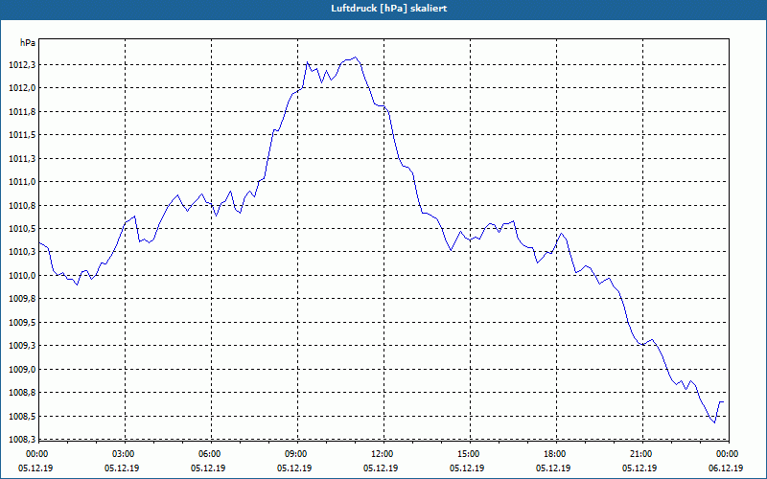Click the "21:00" time label on the x-axis
This screenshot has height=479, width=767.
pyautogui.click(x=641, y=454)
